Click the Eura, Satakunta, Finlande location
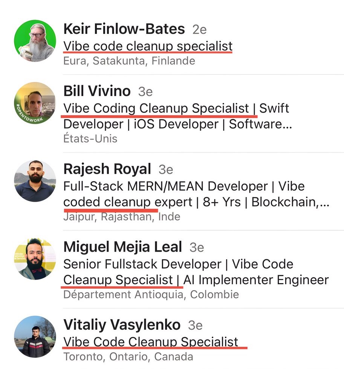 [x=129, y=60]
